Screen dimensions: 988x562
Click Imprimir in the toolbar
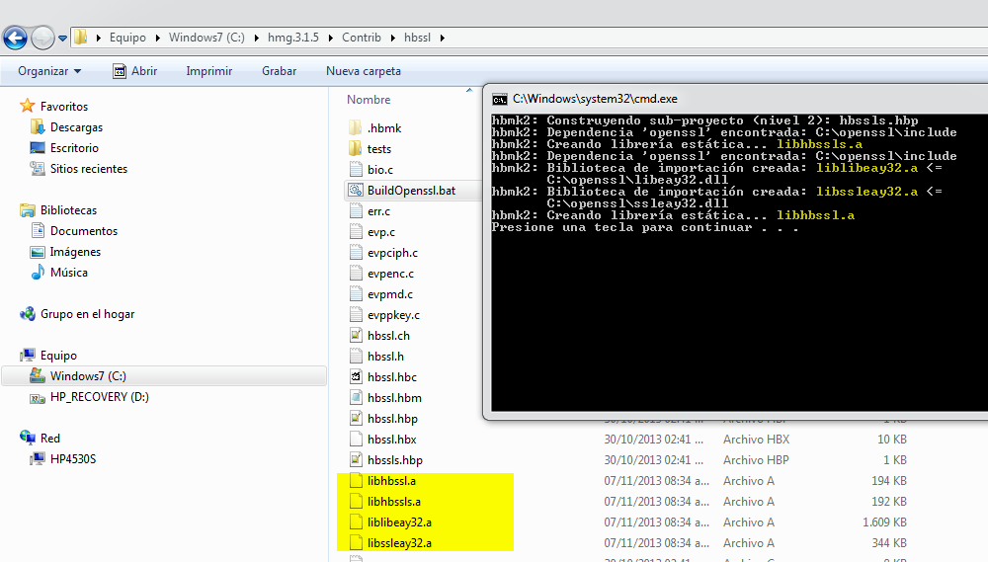click(x=208, y=71)
